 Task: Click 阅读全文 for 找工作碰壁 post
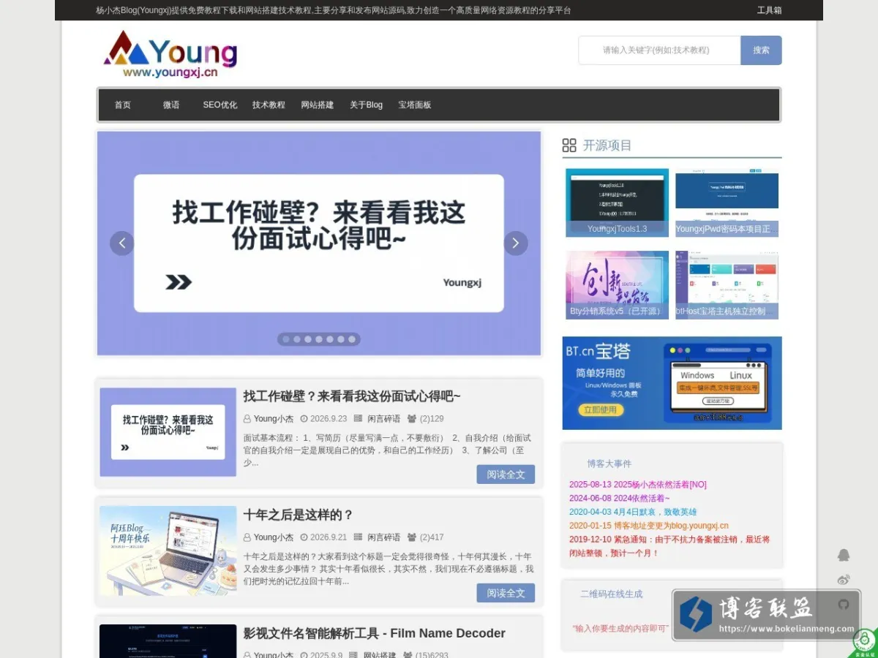(506, 474)
